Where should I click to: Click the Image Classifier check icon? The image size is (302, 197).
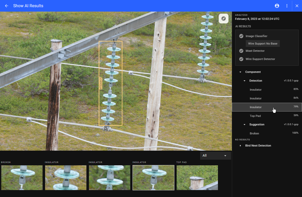pos(241,36)
